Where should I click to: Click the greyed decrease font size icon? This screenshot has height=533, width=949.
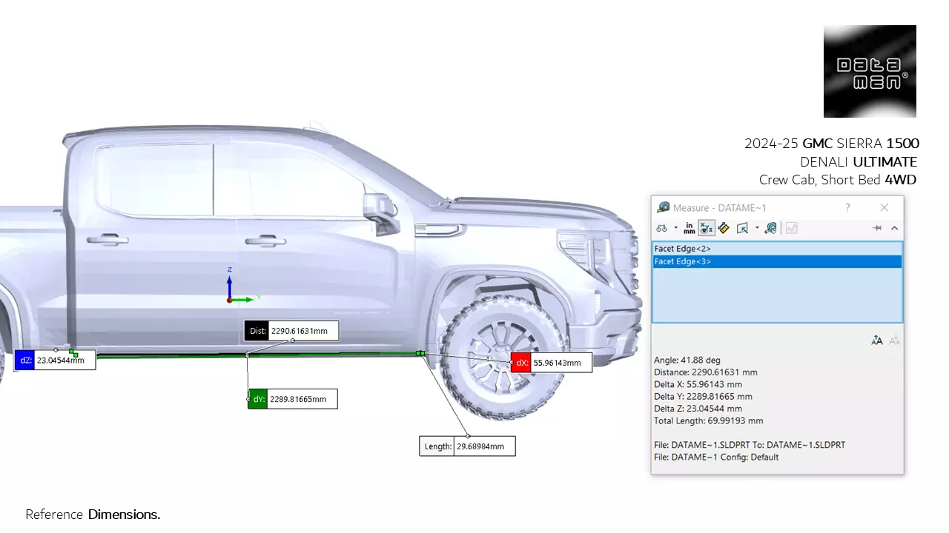(894, 341)
